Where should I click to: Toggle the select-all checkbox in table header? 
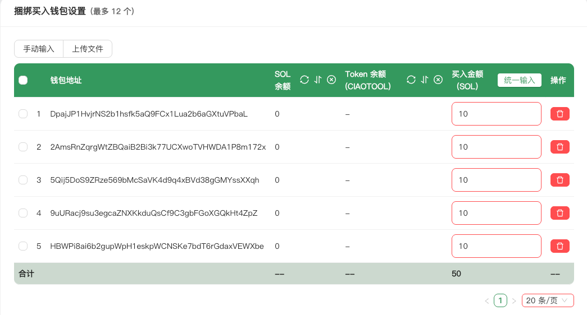(x=23, y=80)
